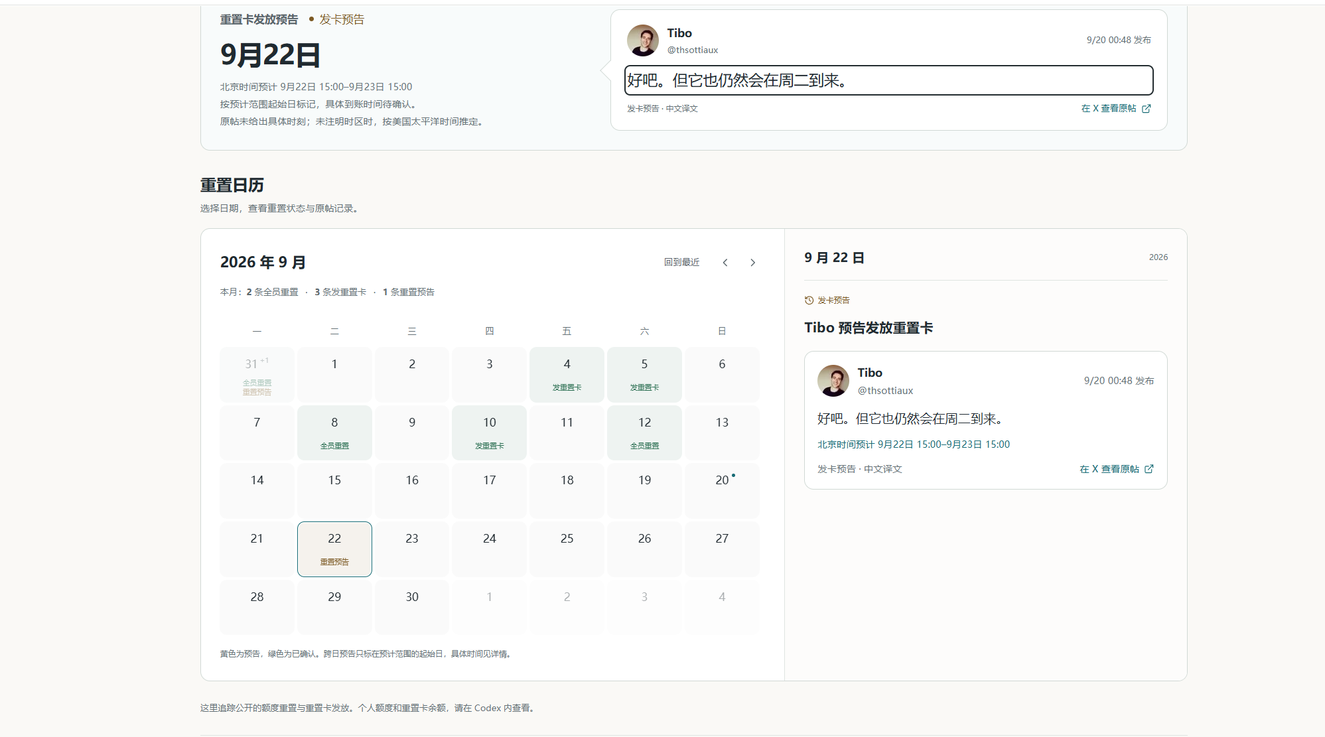Select September 15 on the calendar
The height and width of the screenshot is (737, 1325).
pos(334,491)
